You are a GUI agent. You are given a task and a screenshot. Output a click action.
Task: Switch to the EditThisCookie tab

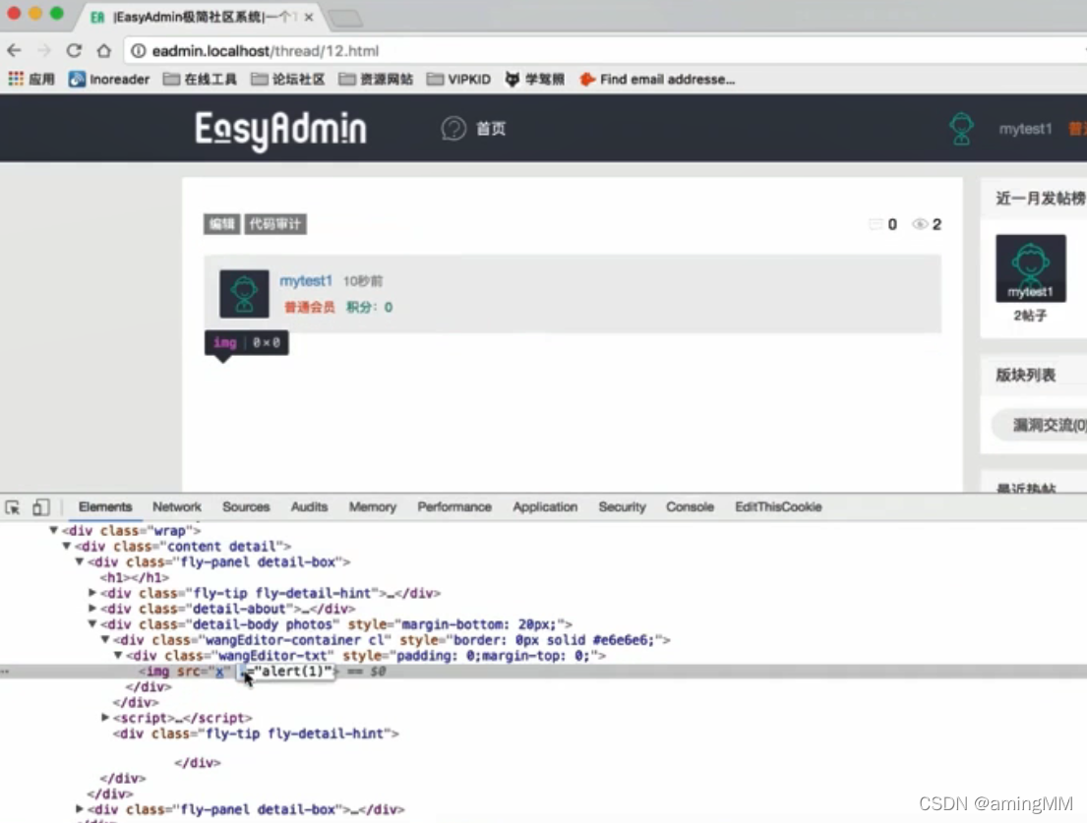(x=778, y=507)
